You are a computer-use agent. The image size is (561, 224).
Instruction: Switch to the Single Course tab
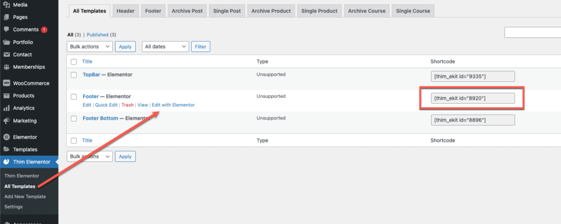coord(413,11)
